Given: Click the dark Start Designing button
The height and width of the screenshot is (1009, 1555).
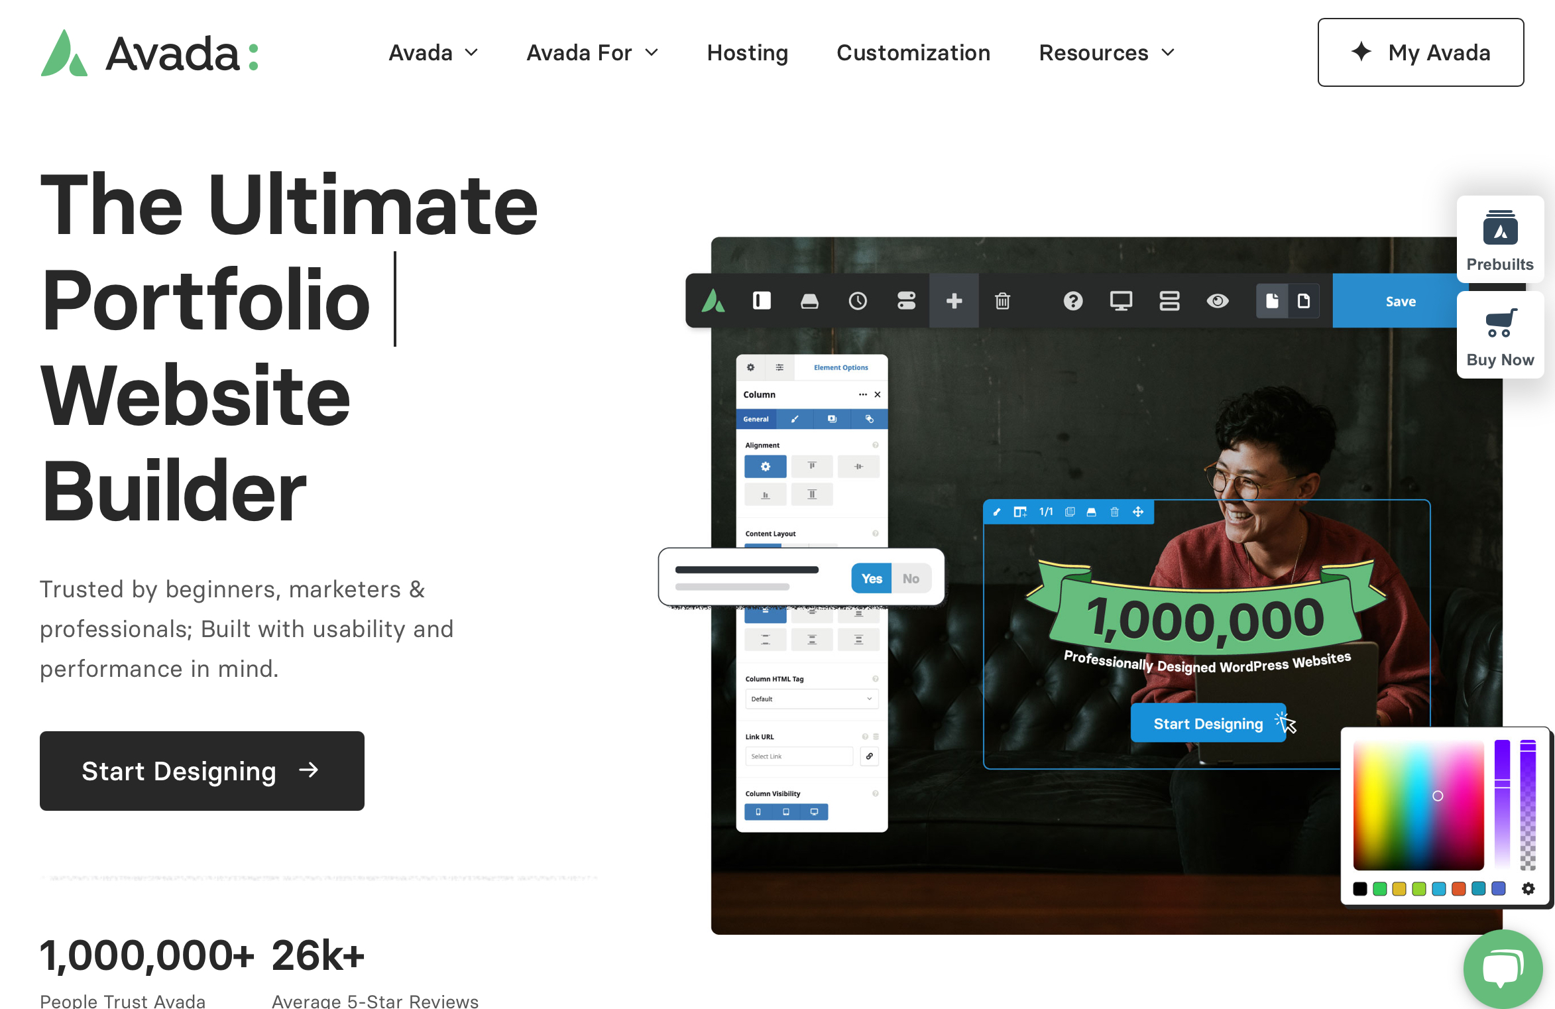Looking at the screenshot, I should pos(202,771).
